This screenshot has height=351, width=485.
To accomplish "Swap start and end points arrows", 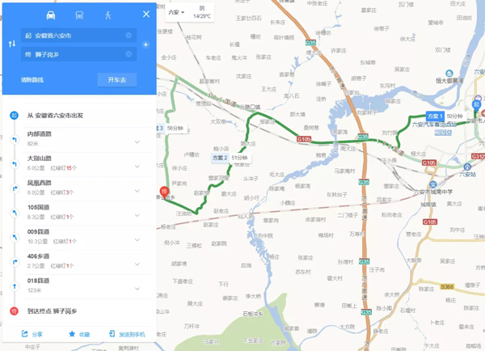I will (12, 44).
